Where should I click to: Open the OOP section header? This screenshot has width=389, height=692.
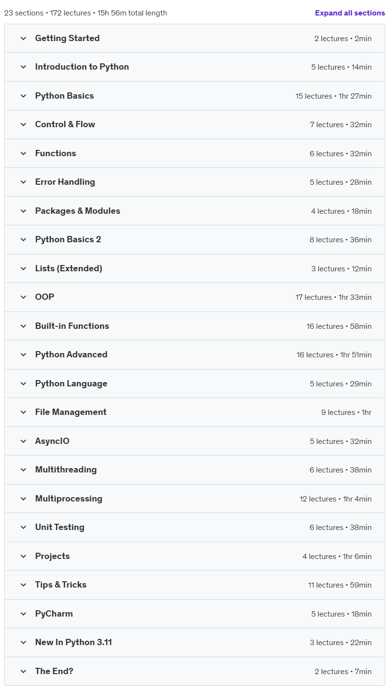click(x=194, y=297)
